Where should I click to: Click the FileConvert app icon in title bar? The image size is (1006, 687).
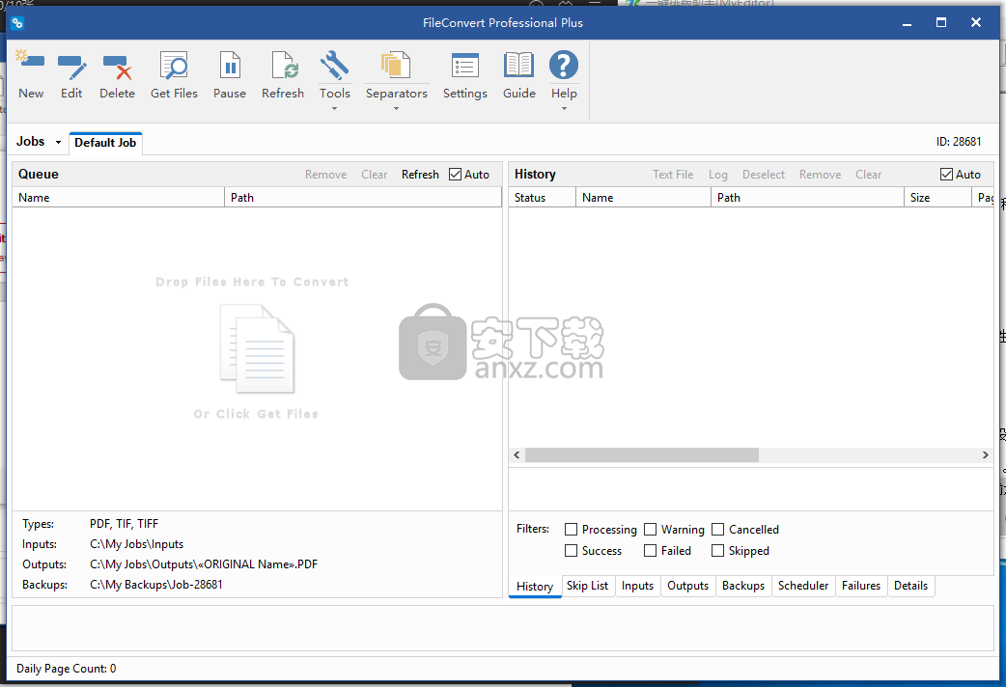click(x=17, y=22)
